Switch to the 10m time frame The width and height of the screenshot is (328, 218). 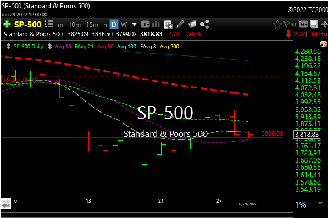click(75, 25)
